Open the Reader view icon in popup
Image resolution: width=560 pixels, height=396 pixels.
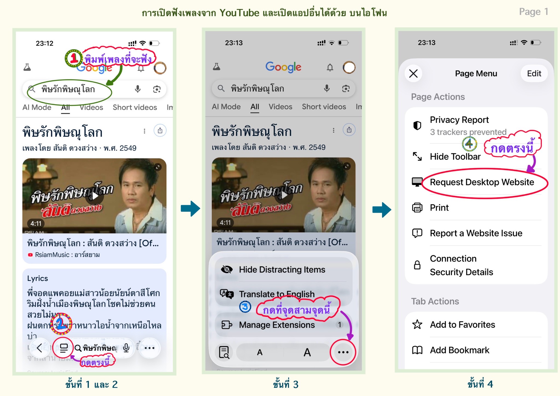(x=224, y=352)
